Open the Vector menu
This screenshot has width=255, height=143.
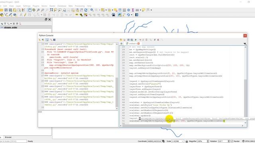44,6
